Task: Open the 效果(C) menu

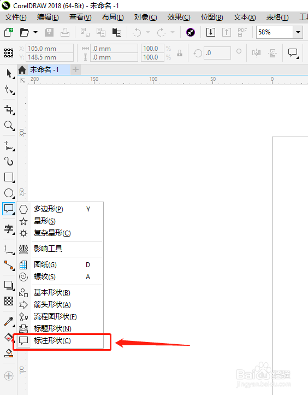Action: (179, 17)
